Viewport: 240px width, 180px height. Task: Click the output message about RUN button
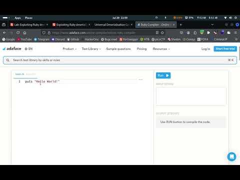point(185,122)
